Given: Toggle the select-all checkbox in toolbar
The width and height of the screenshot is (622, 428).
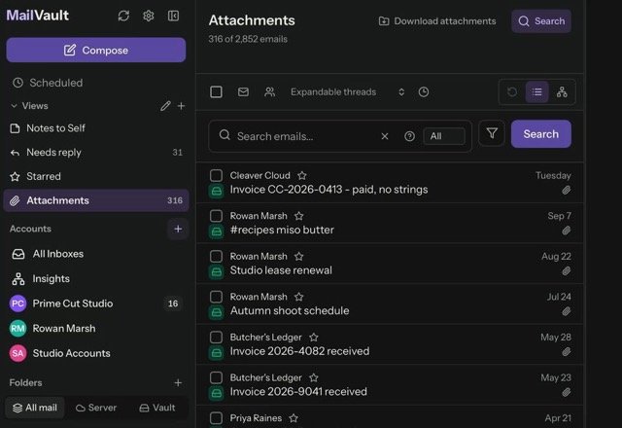Looking at the screenshot, I should 216,92.
